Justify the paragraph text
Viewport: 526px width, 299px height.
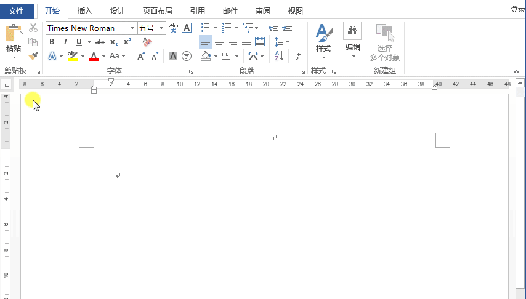coord(246,42)
